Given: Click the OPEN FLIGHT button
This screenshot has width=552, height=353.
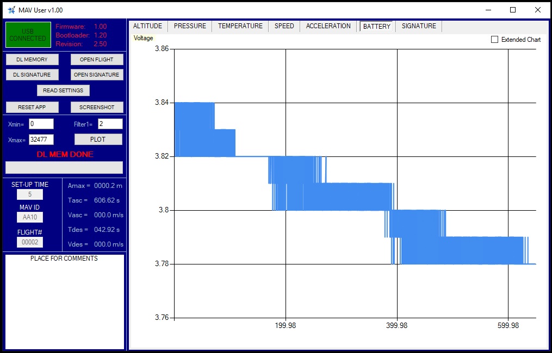Looking at the screenshot, I should click(x=97, y=59).
